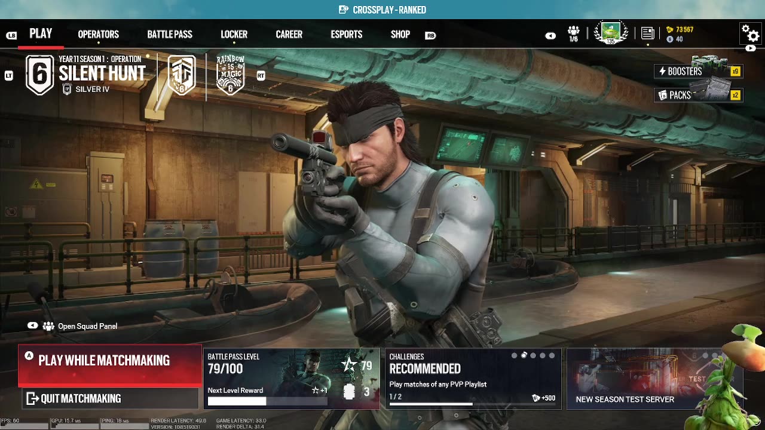Image resolution: width=765 pixels, height=430 pixels.
Task: Click the Ping: 18 ms readout
Action: click(x=117, y=421)
